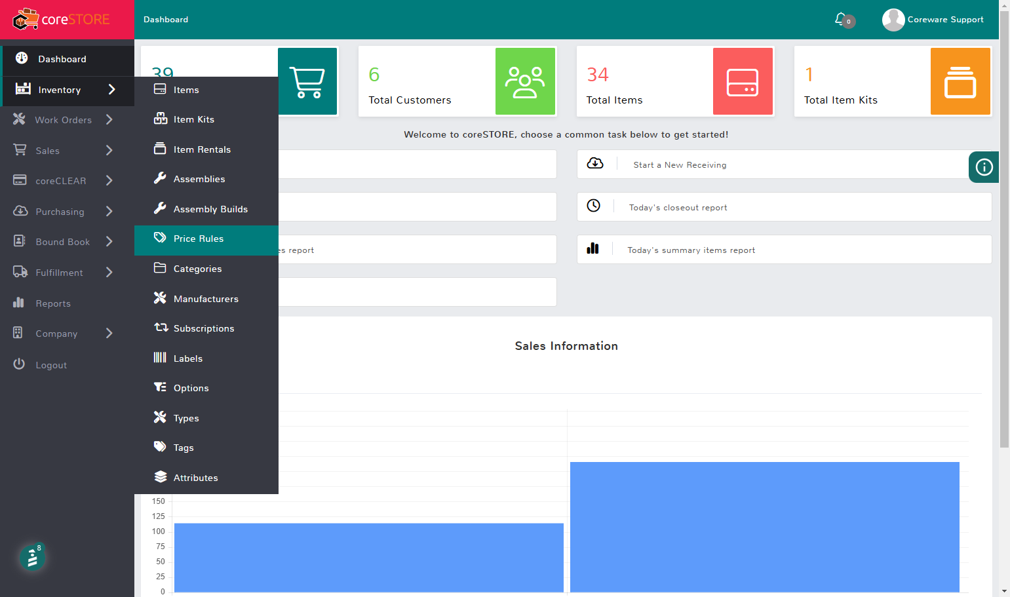
Task: Click the Reports chart icon in sidebar
Action: pos(18,303)
